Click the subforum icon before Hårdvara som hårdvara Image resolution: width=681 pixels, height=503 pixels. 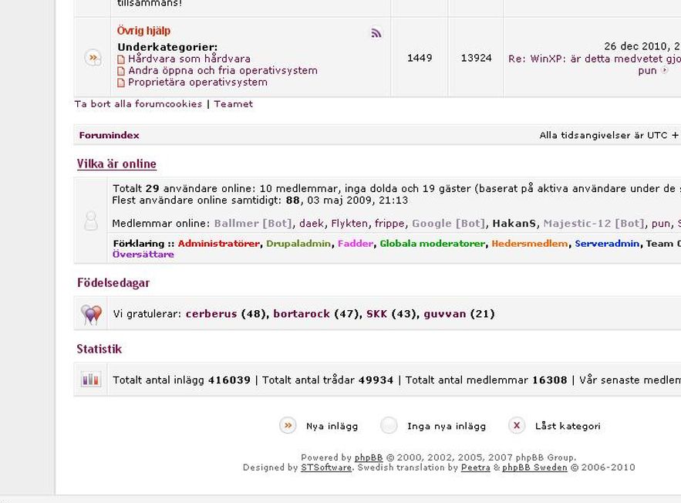[x=121, y=59]
